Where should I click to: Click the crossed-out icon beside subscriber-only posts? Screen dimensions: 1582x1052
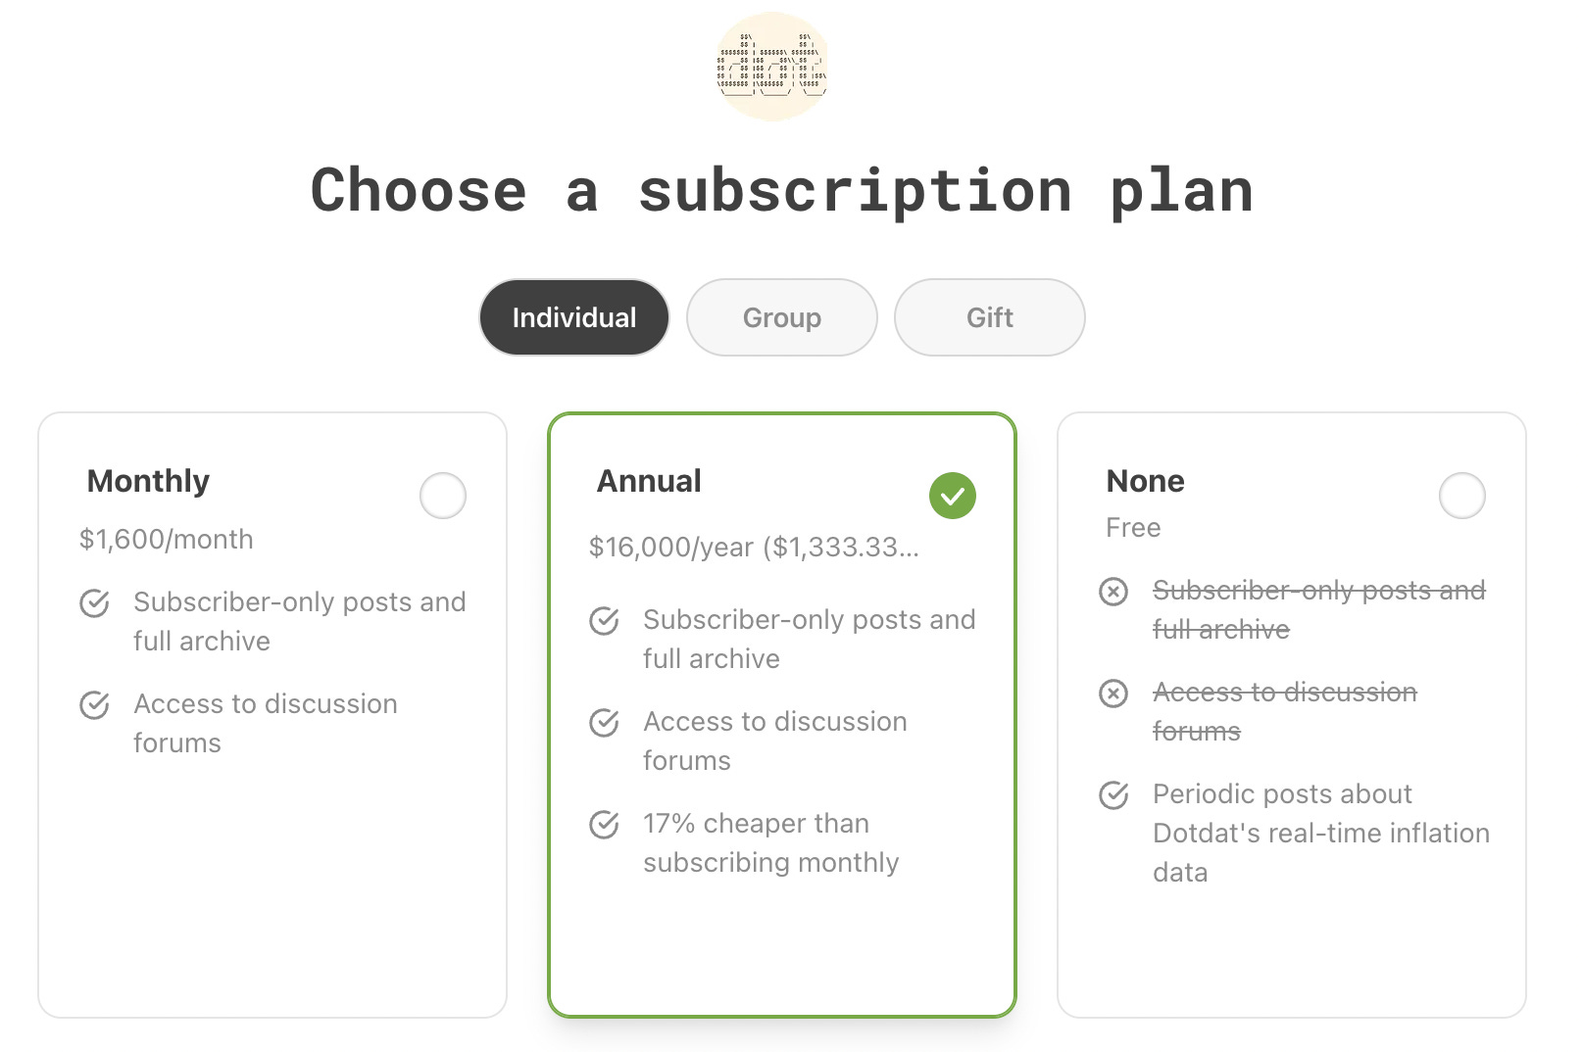tap(1113, 592)
